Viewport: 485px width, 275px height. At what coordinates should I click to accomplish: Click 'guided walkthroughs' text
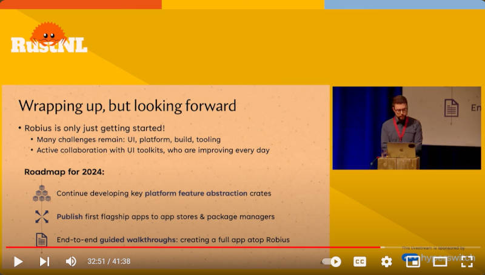point(138,240)
